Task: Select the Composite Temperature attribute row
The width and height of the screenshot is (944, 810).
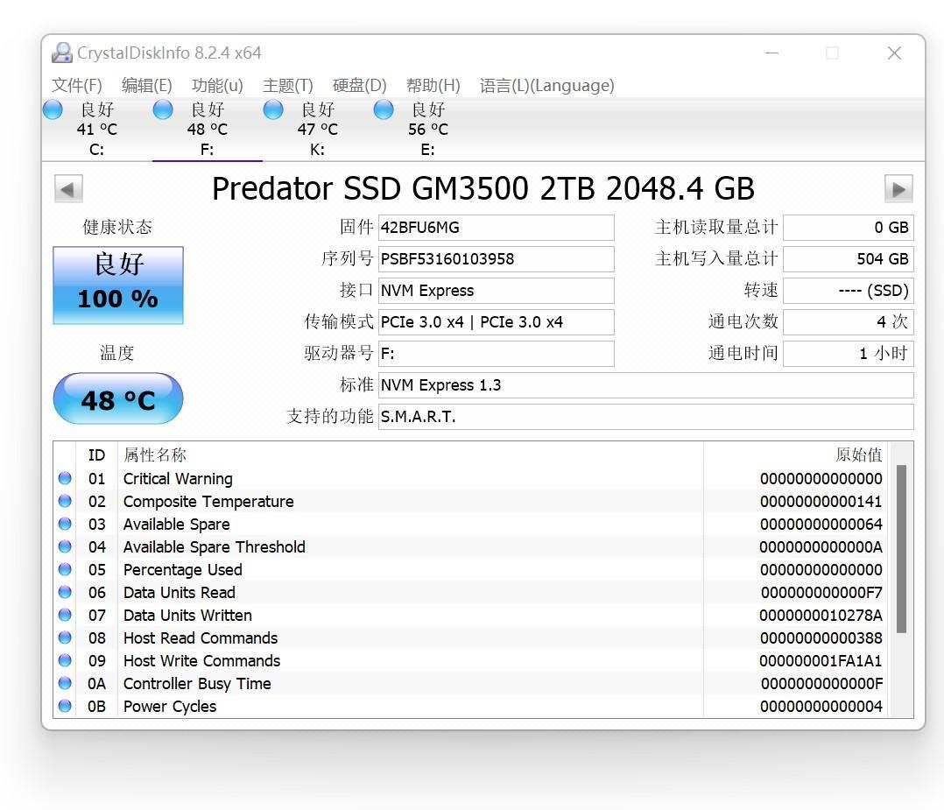Action: 469,502
